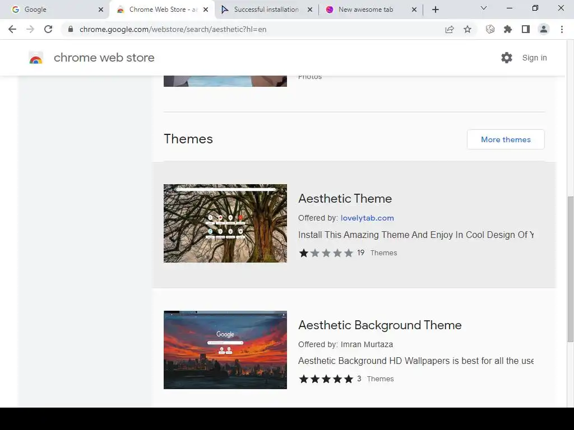Go back to the previous page
This screenshot has width=574, height=430.
(12, 29)
